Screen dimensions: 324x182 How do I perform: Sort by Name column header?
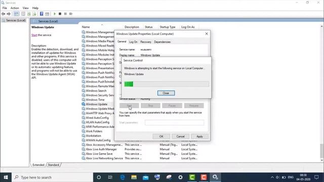pyautogui.click(x=86, y=27)
